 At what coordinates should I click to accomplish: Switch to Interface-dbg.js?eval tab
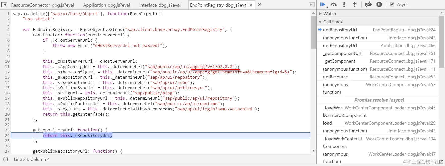pyautogui.click(x=160, y=5)
